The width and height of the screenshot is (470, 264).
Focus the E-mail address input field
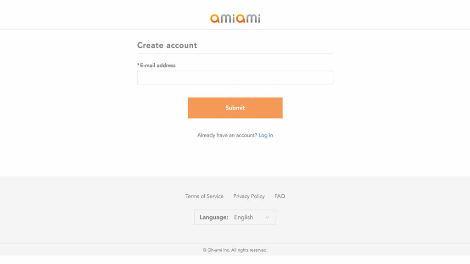[x=235, y=77]
